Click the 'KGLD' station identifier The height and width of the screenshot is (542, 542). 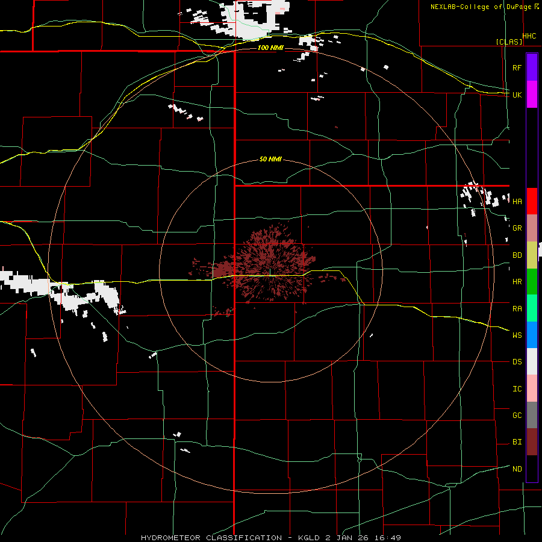tap(310, 538)
